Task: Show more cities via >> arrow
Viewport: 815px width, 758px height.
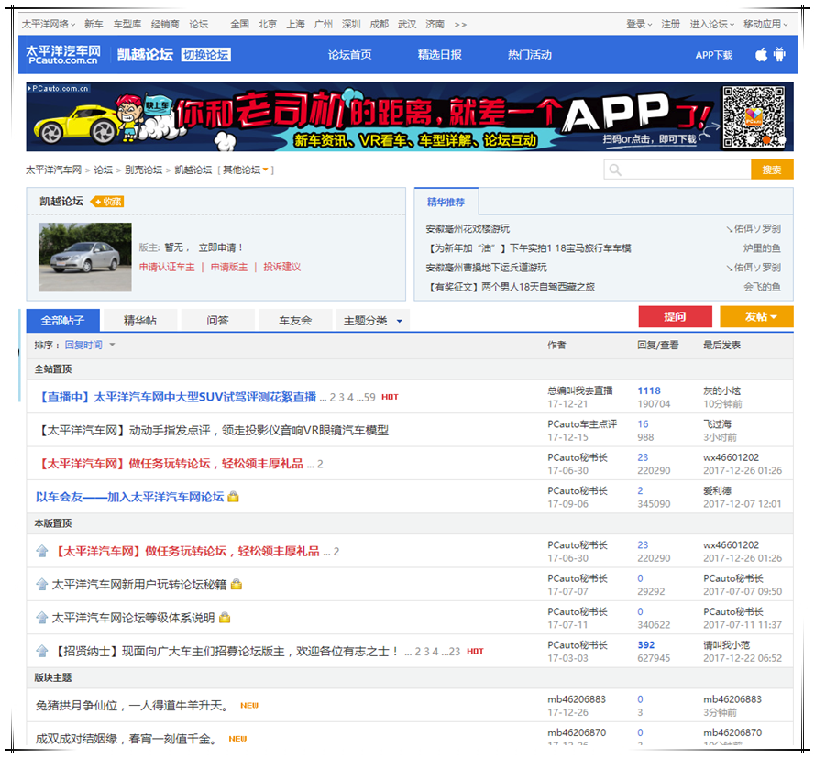Action: [x=460, y=25]
